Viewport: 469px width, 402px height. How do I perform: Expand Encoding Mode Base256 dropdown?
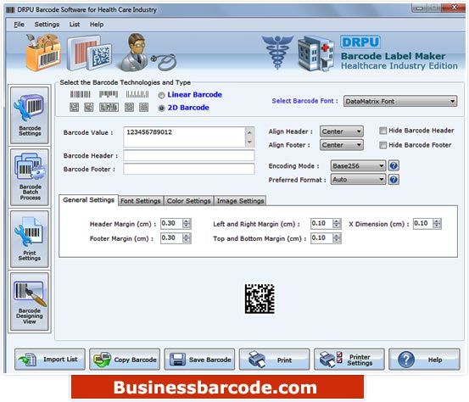click(x=358, y=165)
